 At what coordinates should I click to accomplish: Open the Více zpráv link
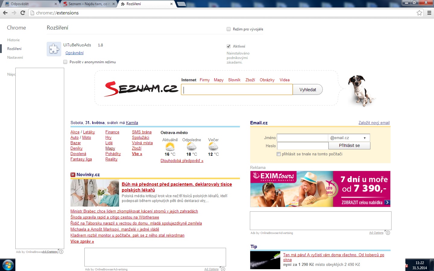click(82, 241)
